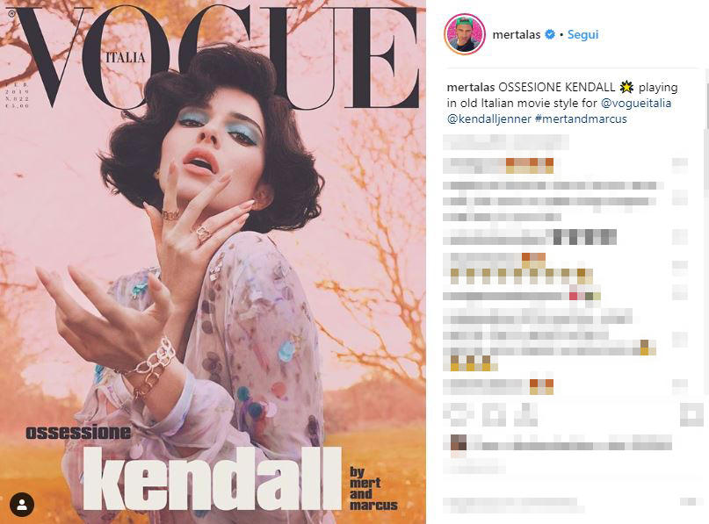Click Segui to follow mertalas
Viewport: 709px width, 524px height.
pyautogui.click(x=582, y=34)
